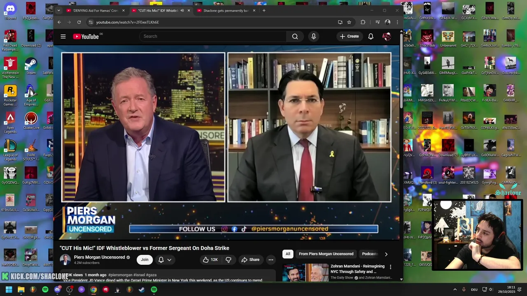Open the YouTube account avatar menu
The image size is (527, 296).
click(387, 37)
